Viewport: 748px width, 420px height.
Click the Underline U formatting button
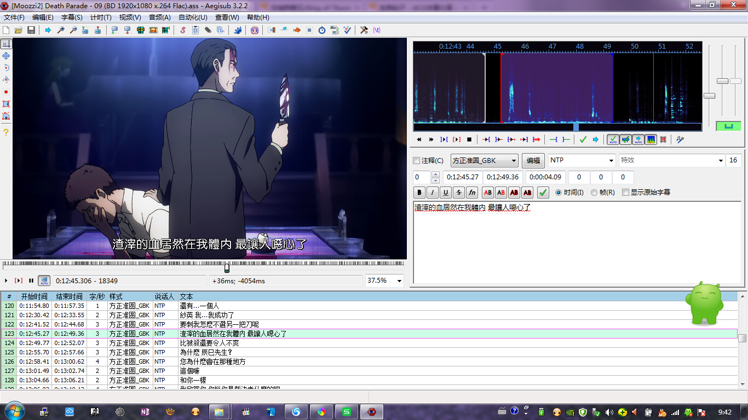(x=446, y=192)
